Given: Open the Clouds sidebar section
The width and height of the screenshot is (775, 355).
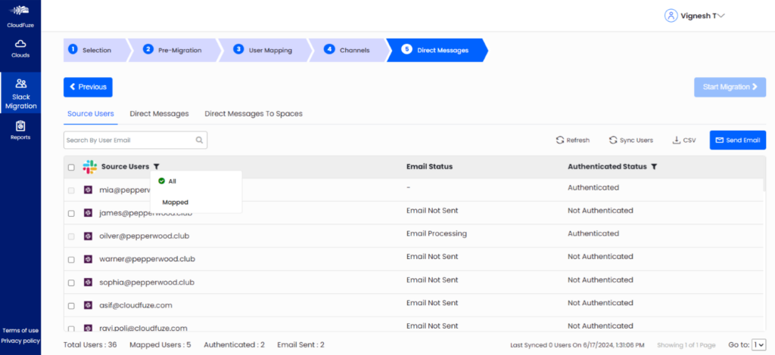Looking at the screenshot, I should [20, 49].
